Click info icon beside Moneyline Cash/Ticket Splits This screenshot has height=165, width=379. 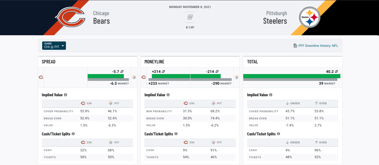tap(176, 134)
